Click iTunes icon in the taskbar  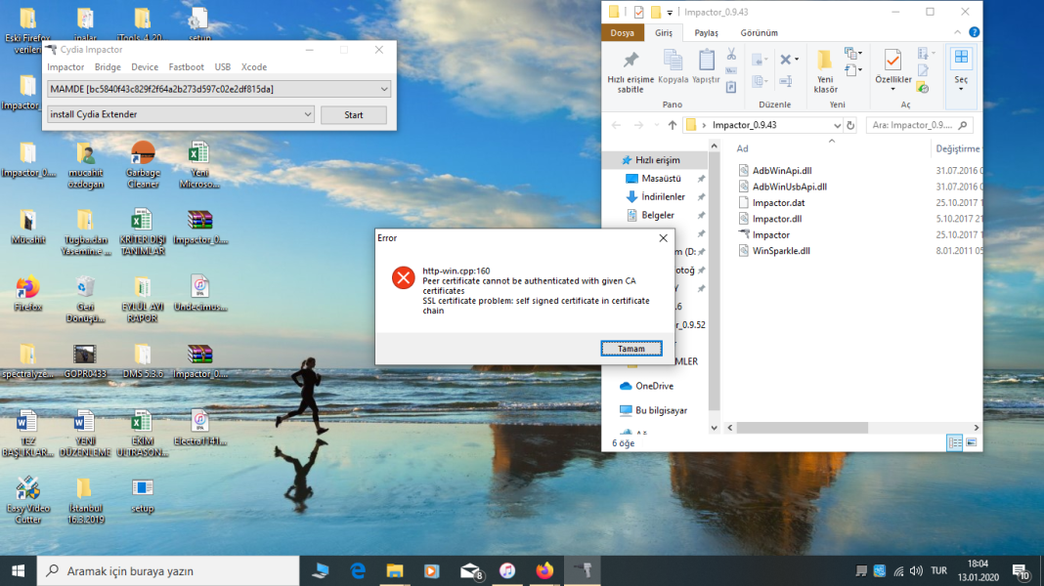pyautogui.click(x=507, y=570)
